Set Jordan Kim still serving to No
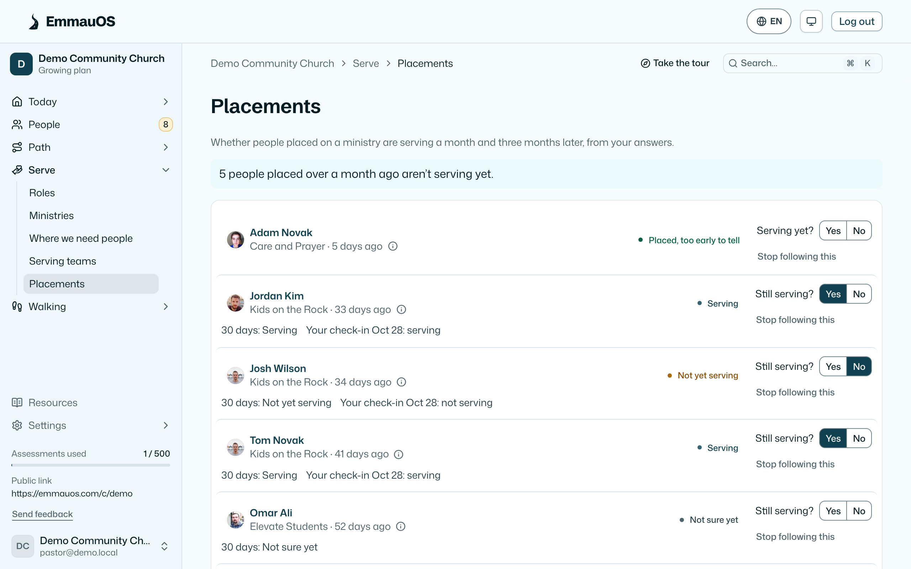The image size is (911, 569). 859,294
